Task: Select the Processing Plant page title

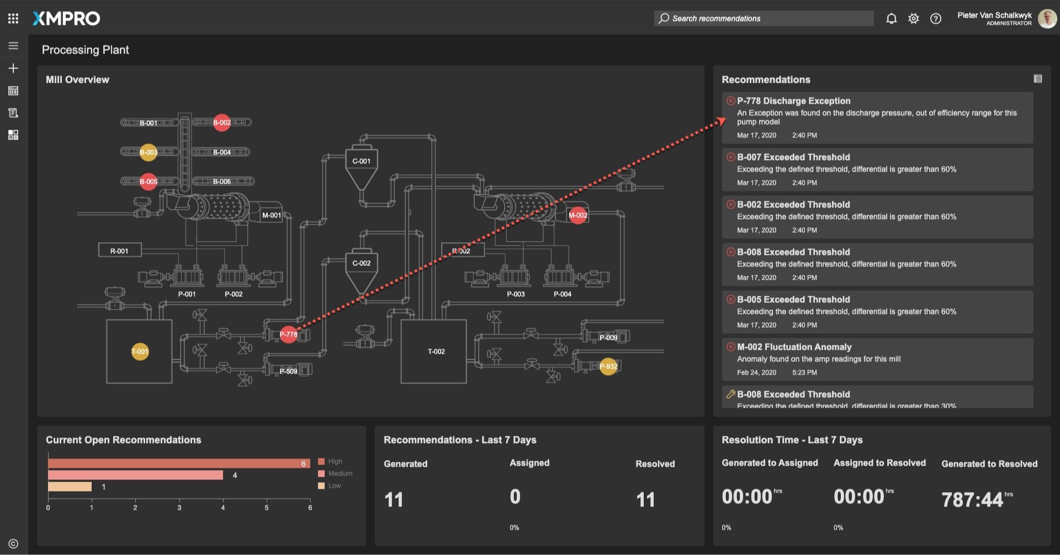Action: 85,50
